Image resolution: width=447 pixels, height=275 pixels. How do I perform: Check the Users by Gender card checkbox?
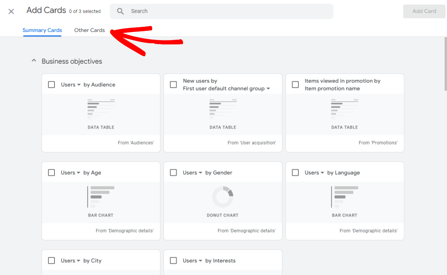pos(173,173)
